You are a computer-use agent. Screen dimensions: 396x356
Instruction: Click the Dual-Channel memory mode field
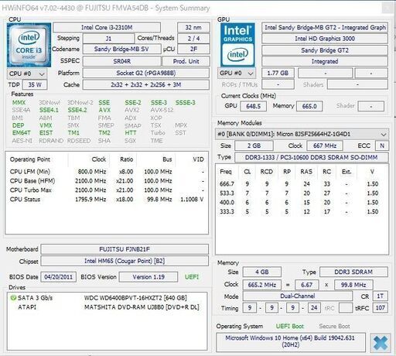[298, 296]
